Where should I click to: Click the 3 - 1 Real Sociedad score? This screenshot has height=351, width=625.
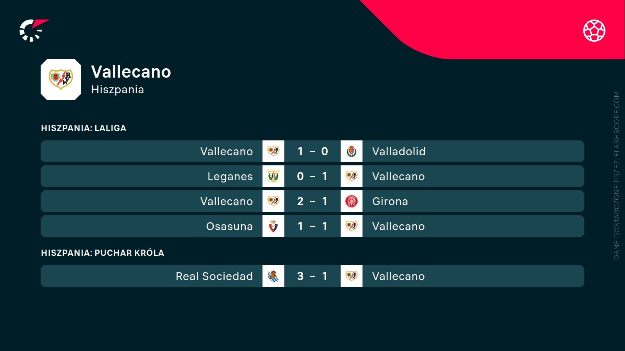pyautogui.click(x=312, y=276)
